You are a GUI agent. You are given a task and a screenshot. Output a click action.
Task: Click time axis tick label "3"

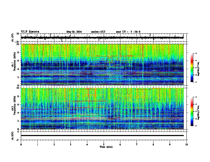[71, 145]
